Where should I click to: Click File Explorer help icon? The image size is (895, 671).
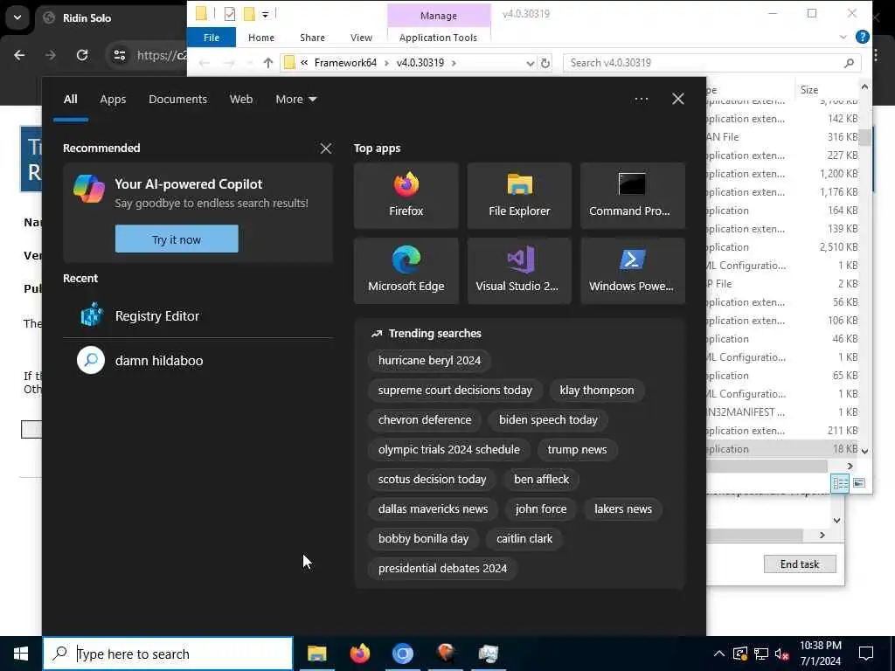point(863,37)
